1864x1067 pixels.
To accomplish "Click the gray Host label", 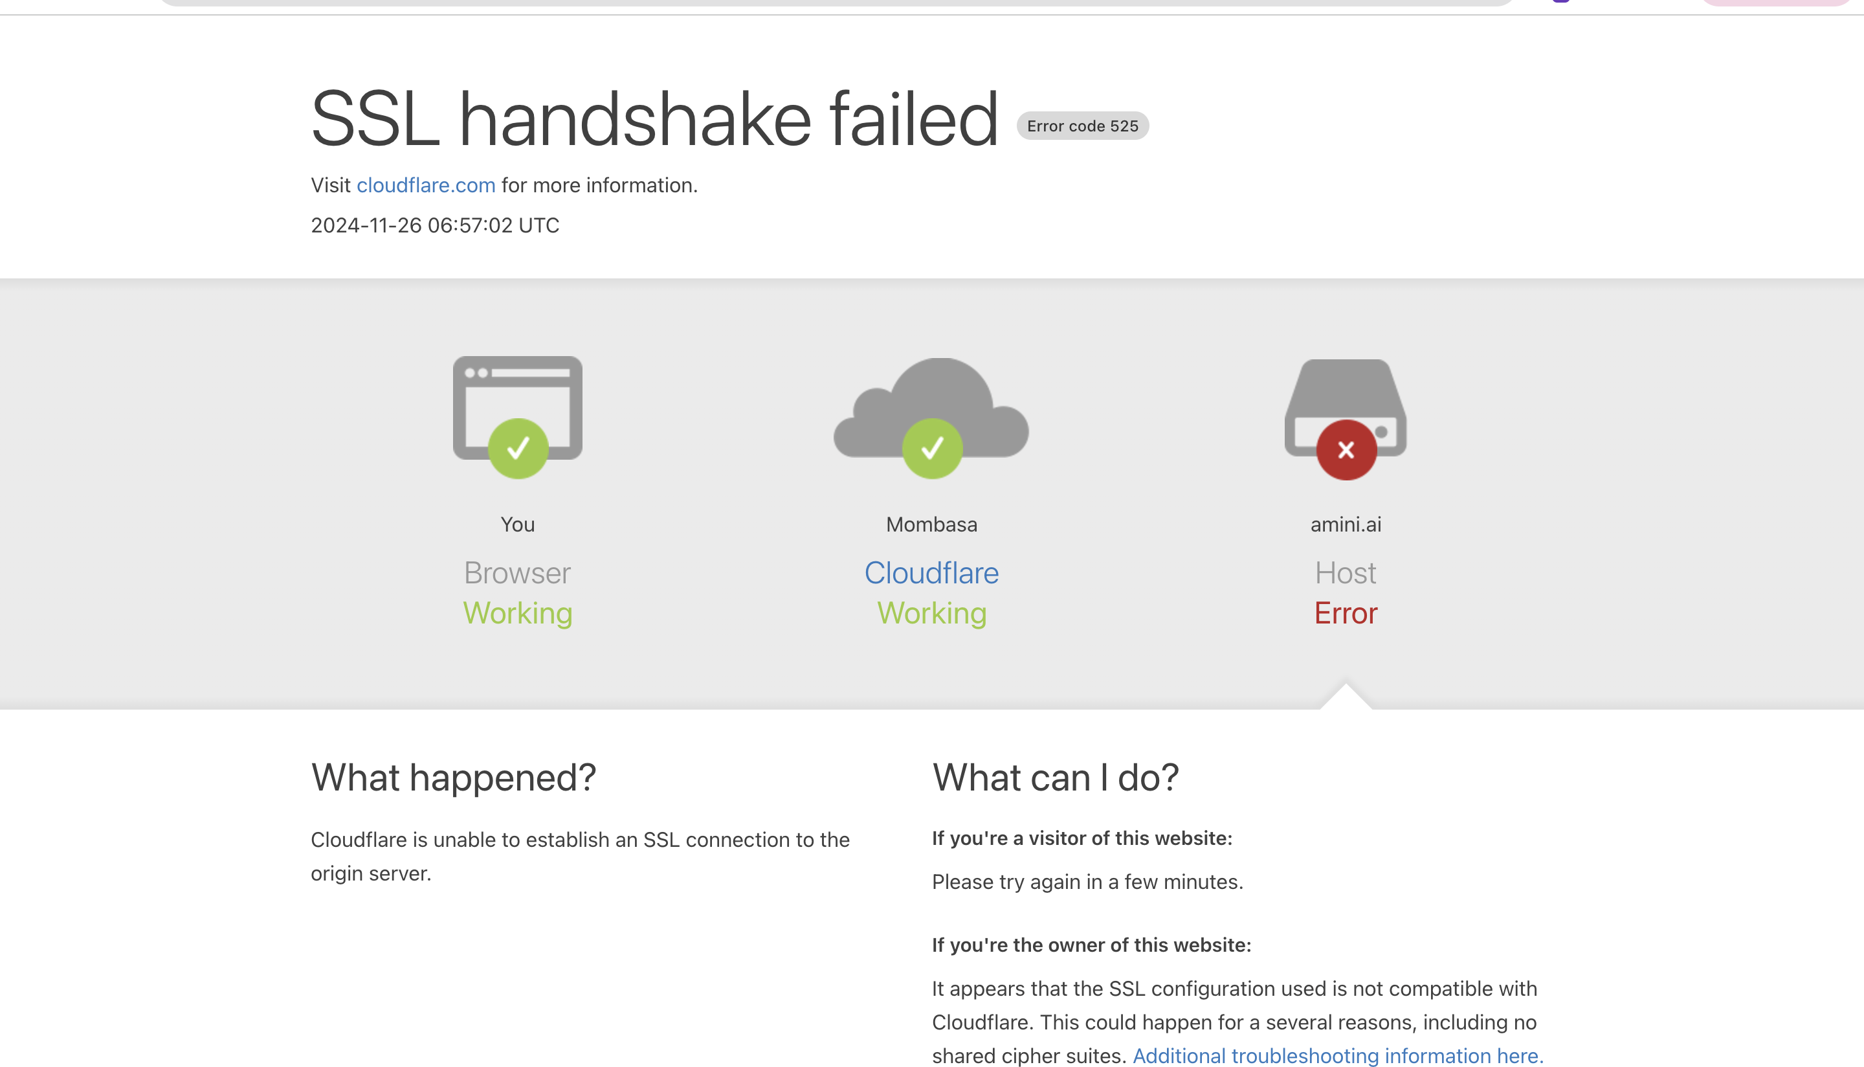I will click(1346, 573).
